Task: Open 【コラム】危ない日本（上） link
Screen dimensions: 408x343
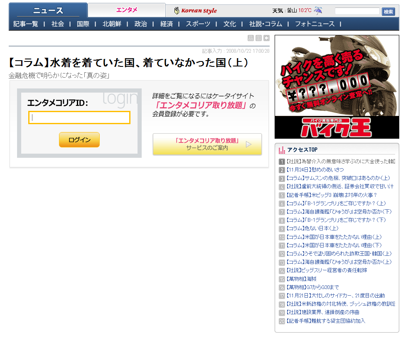Action: (x=312, y=228)
